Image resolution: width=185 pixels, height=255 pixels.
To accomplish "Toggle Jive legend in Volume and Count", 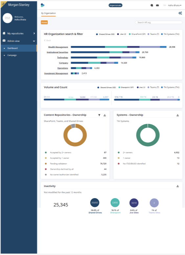I will coord(141,87).
